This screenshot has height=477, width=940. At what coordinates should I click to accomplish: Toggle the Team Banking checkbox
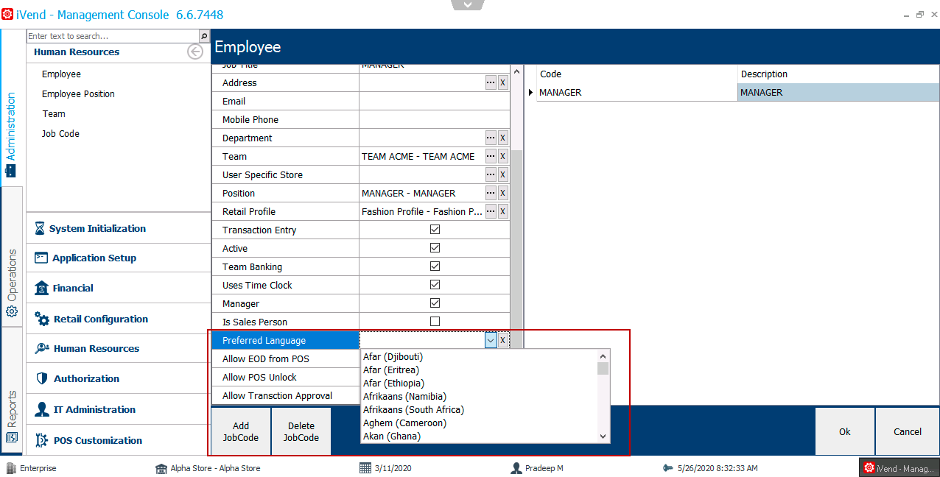coord(435,266)
